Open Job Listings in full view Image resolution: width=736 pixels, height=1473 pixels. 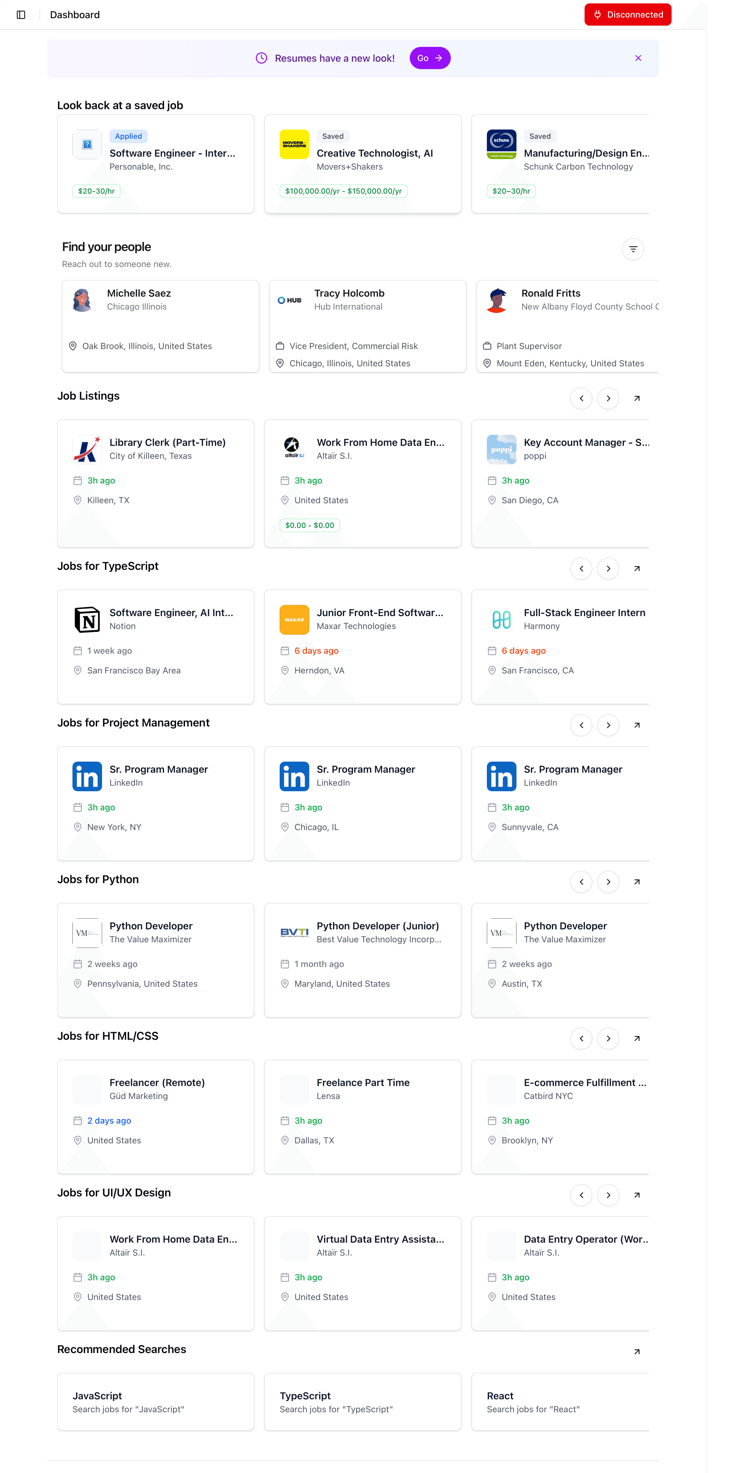pos(636,399)
